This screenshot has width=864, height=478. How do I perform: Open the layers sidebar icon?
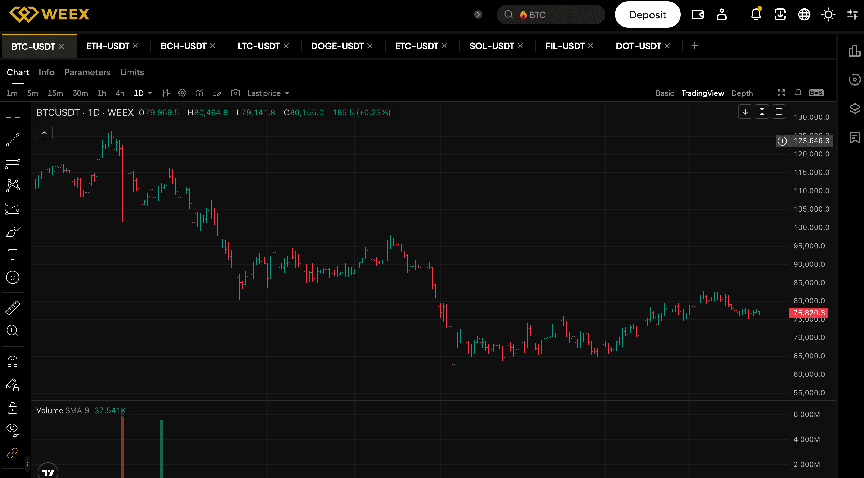[854, 108]
